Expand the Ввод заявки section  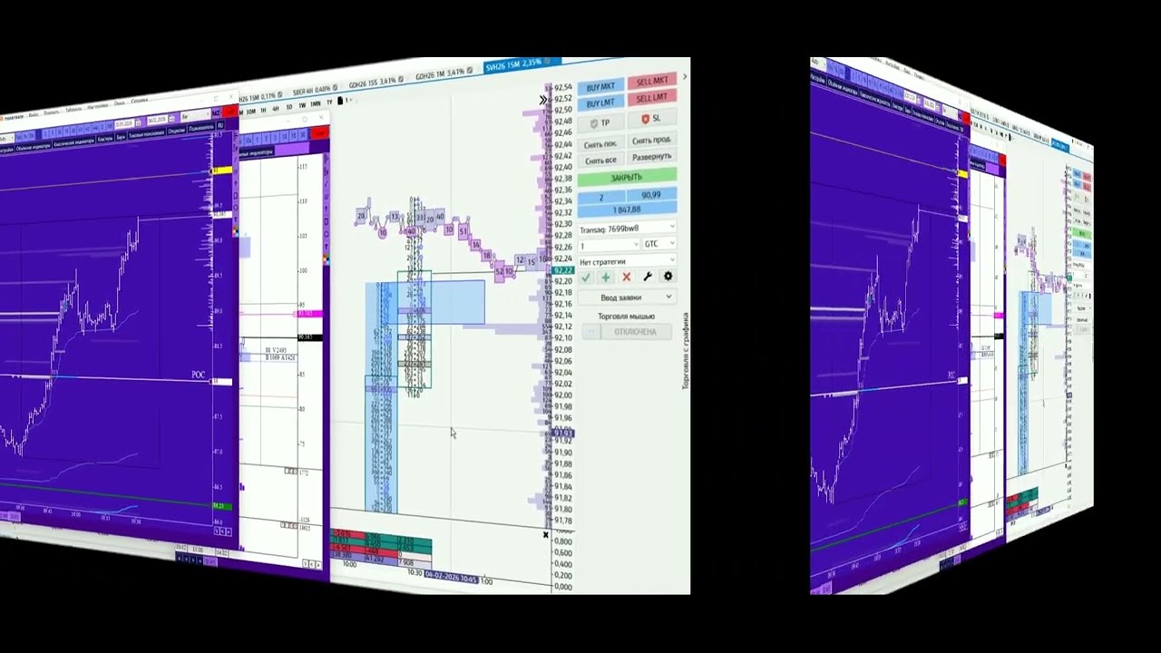point(627,297)
